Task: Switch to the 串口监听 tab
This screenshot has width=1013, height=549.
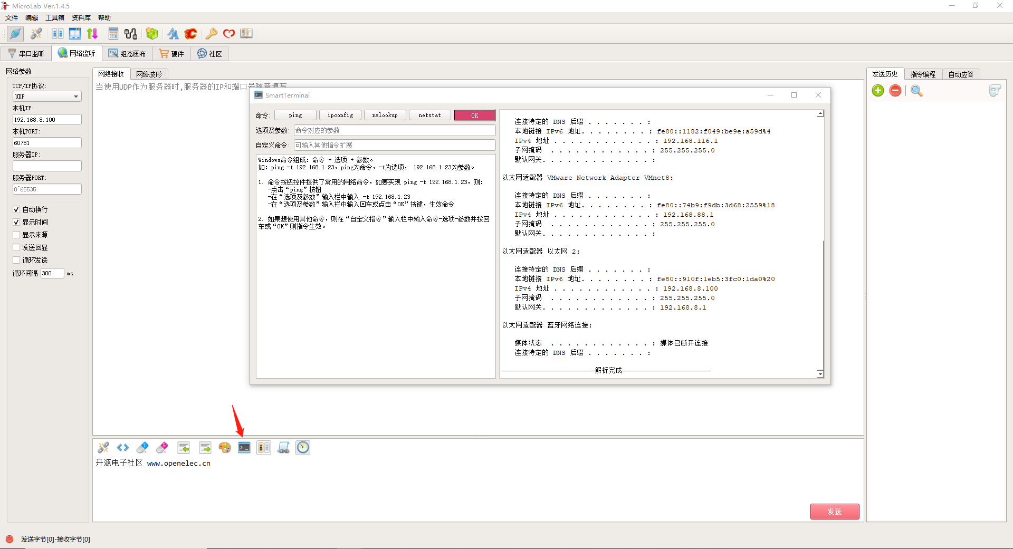Action: tap(26, 54)
